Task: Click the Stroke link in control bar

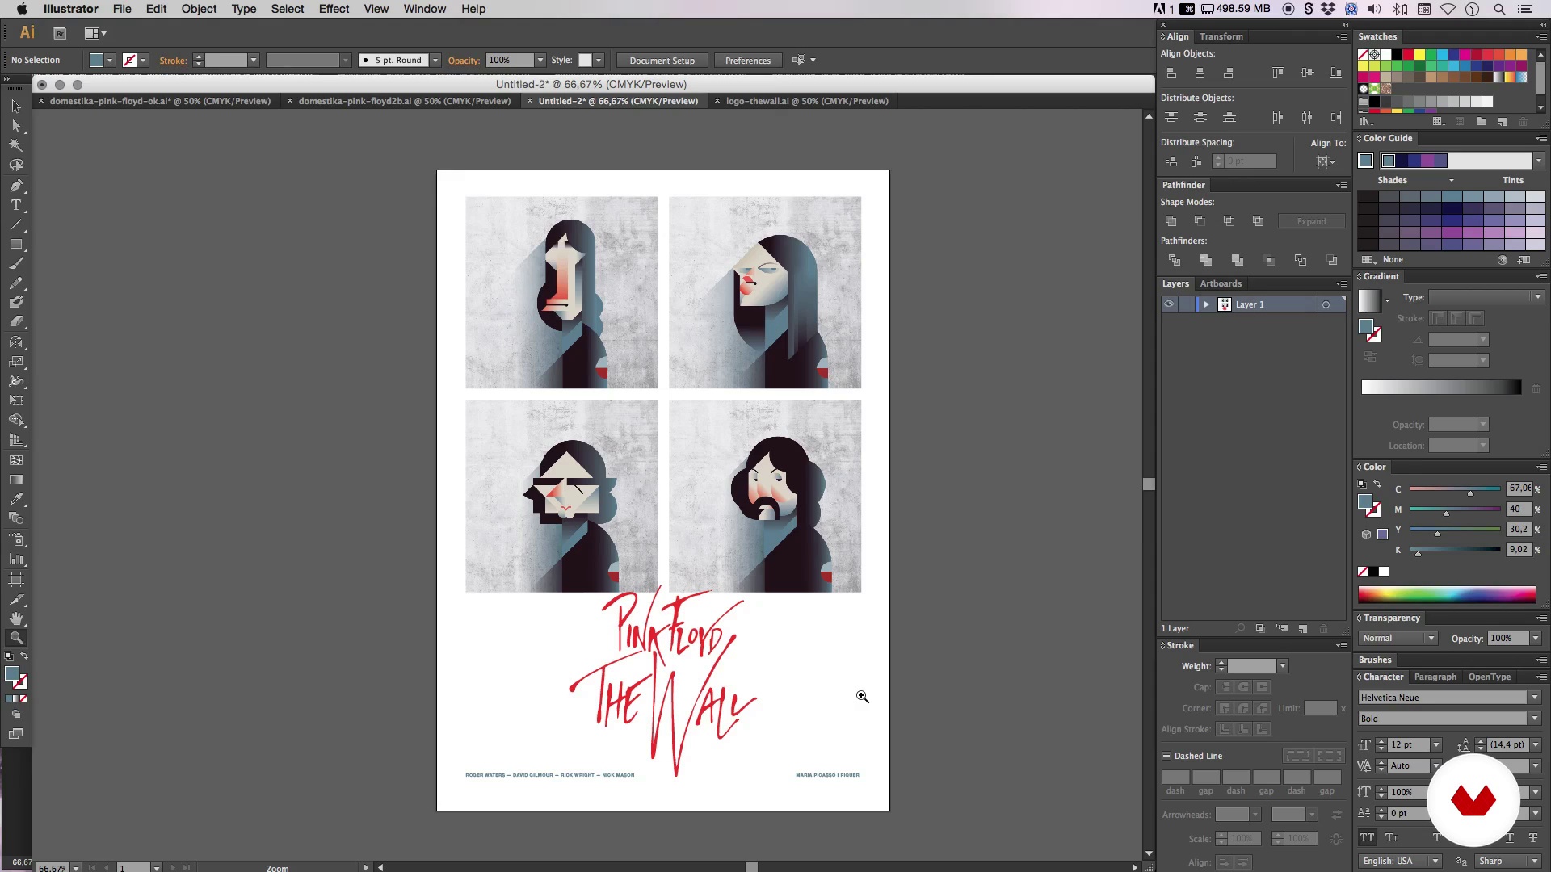Action: (173, 61)
